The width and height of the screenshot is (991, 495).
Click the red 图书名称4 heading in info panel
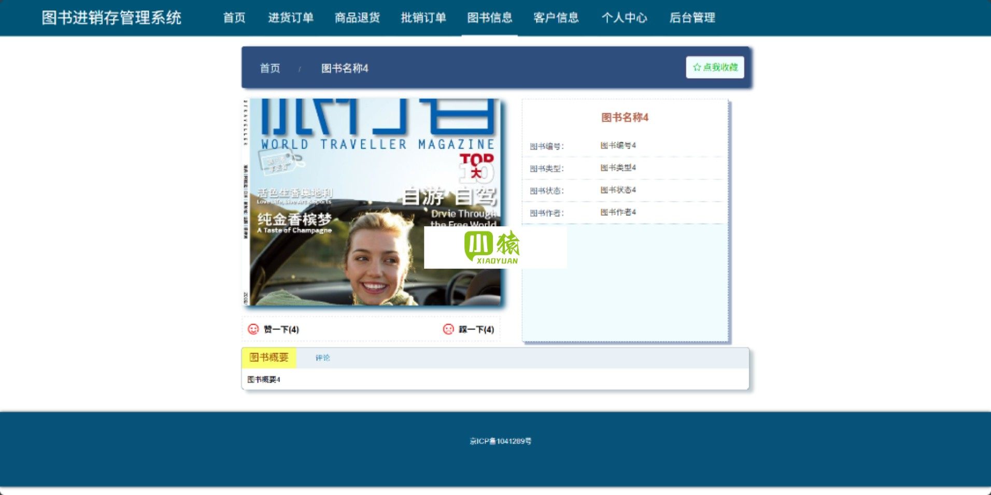click(x=625, y=118)
